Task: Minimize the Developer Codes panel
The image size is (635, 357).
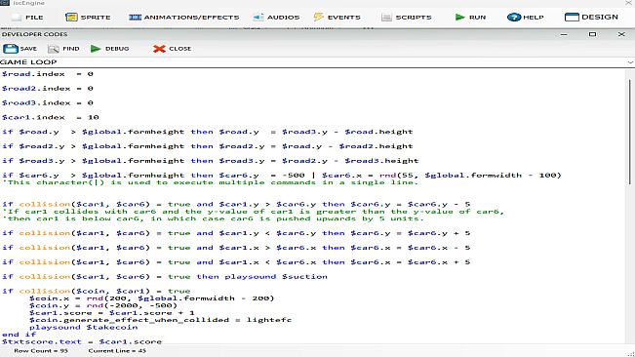Action: click(x=564, y=34)
